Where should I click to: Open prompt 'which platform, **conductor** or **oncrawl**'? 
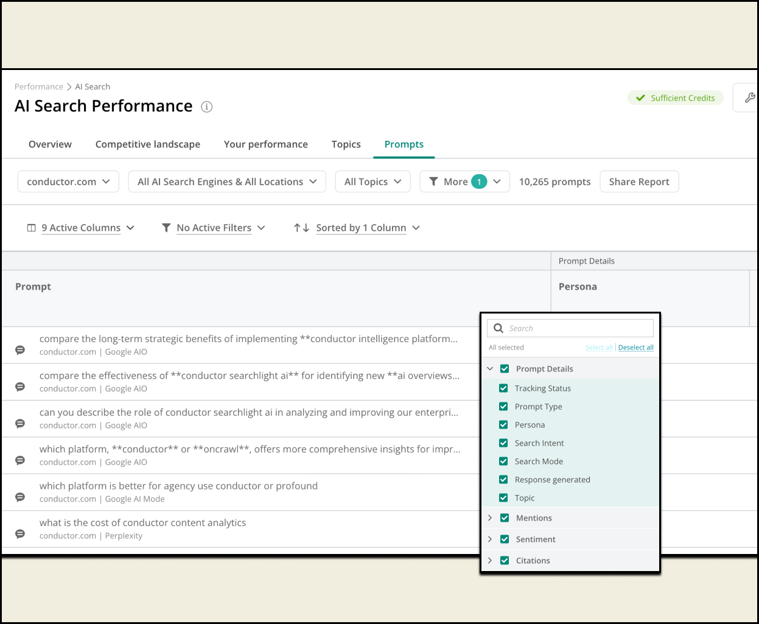coord(250,449)
